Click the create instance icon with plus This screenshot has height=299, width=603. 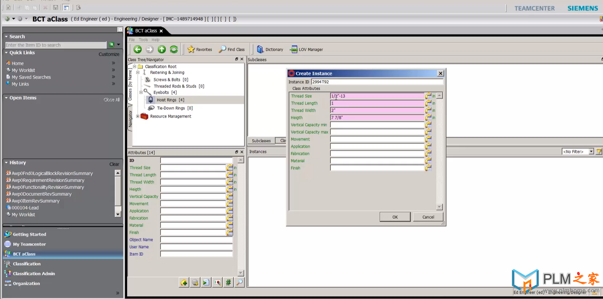[x=184, y=282]
